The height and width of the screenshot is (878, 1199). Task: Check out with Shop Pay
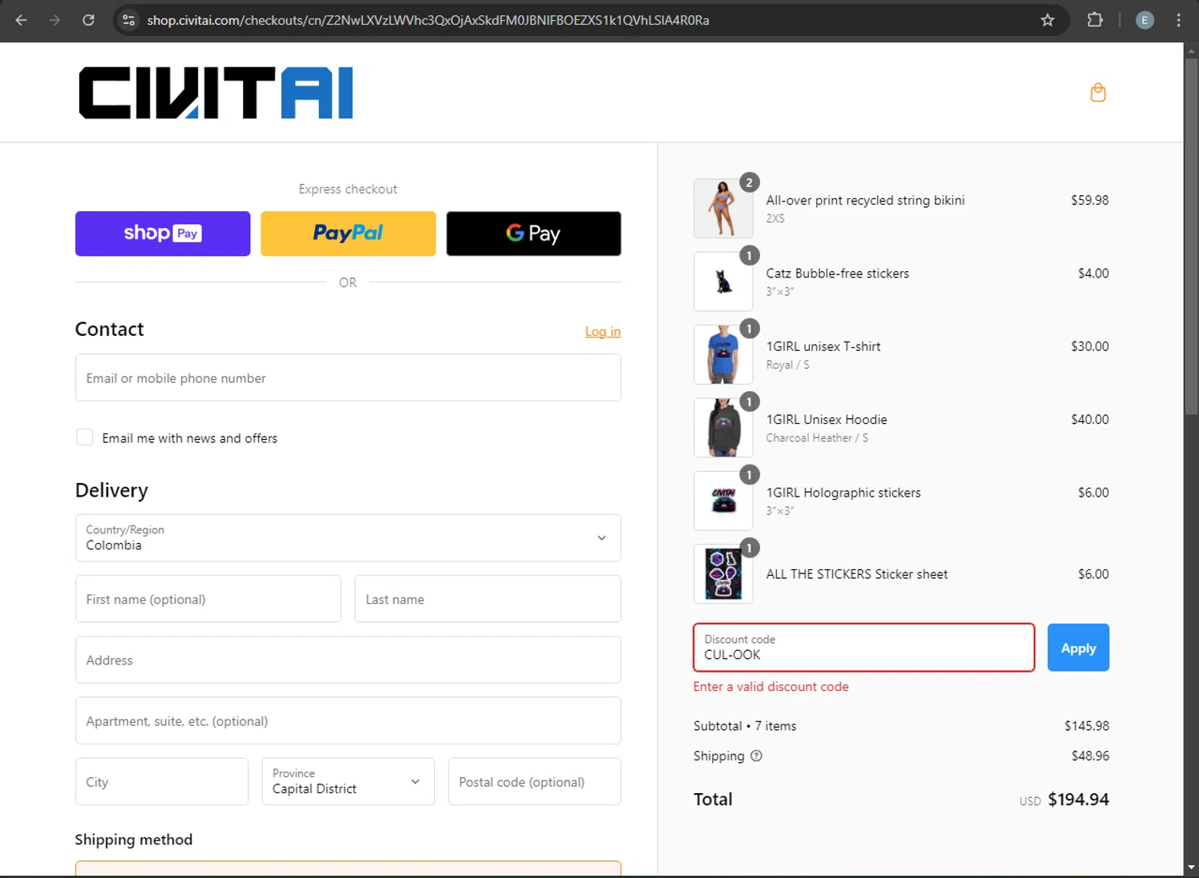[162, 233]
